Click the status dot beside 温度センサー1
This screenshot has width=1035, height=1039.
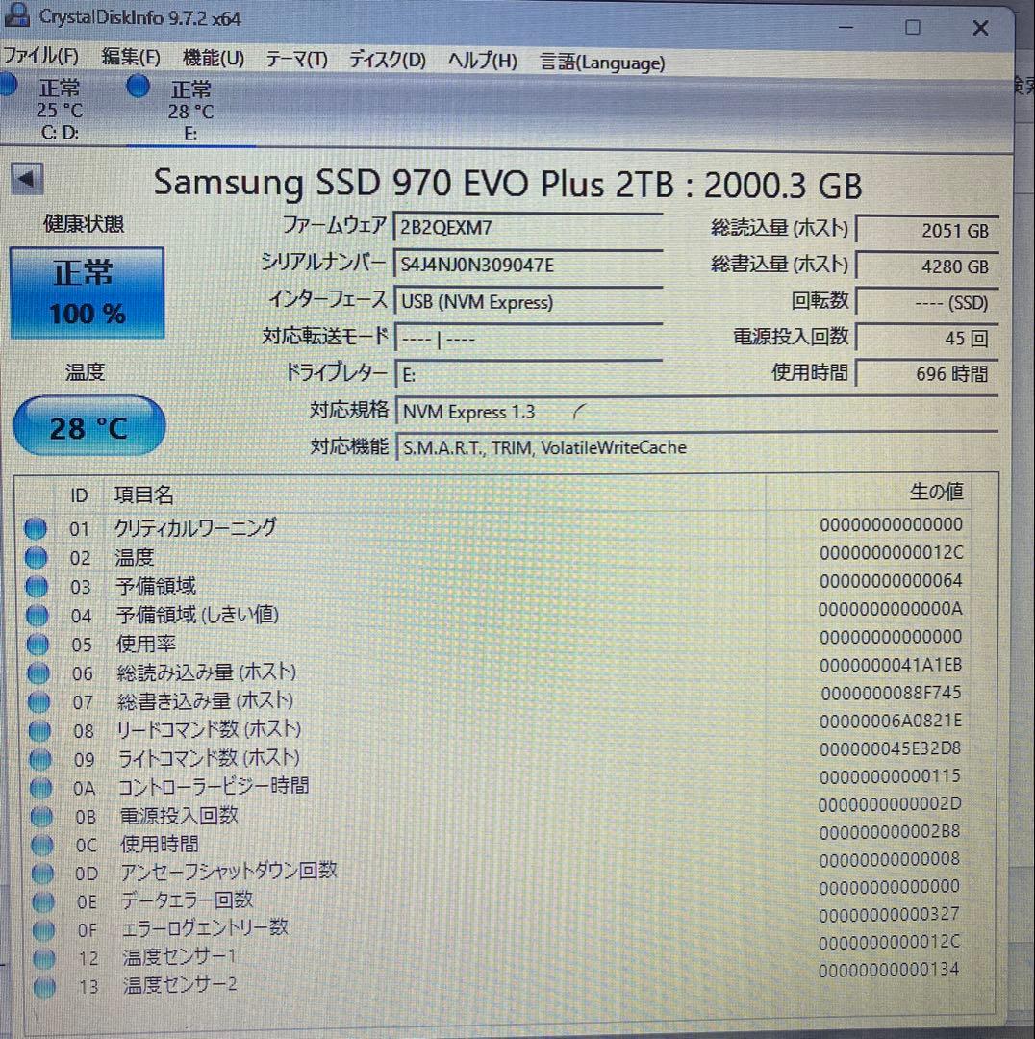41,957
